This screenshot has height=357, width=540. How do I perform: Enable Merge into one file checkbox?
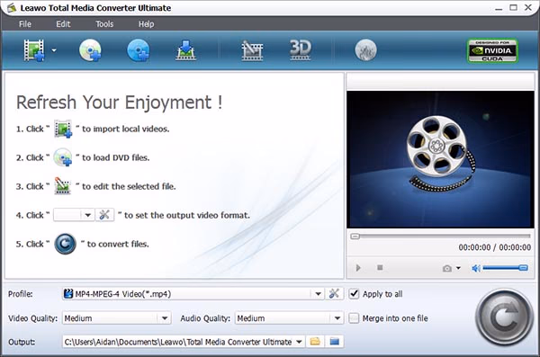[354, 318]
